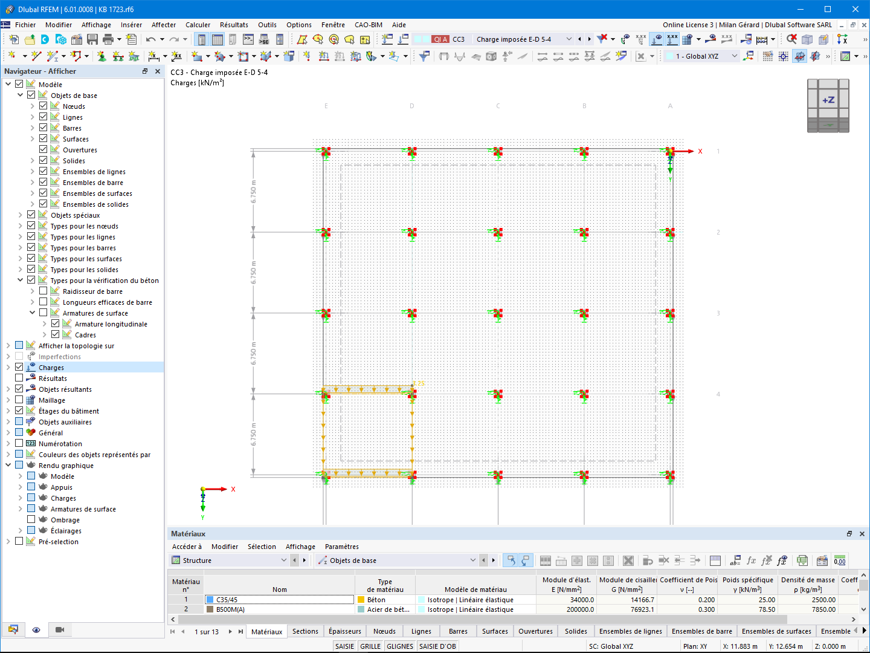This screenshot has width=870, height=653.
Task: Switch to navigator views tab with eye icon
Action: 36,630
